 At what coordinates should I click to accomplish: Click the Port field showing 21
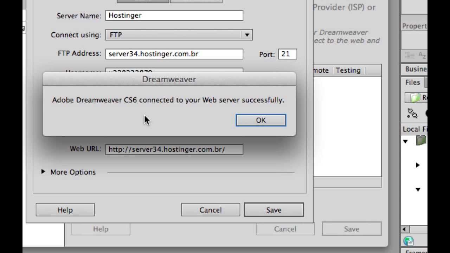click(288, 54)
